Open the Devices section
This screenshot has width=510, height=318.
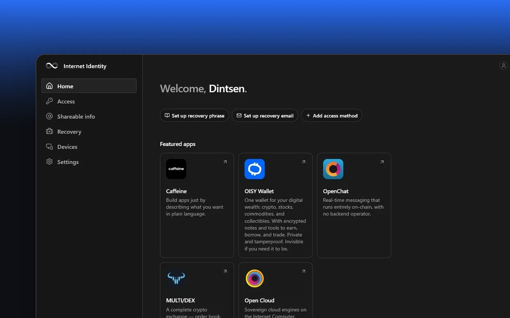click(x=89, y=147)
